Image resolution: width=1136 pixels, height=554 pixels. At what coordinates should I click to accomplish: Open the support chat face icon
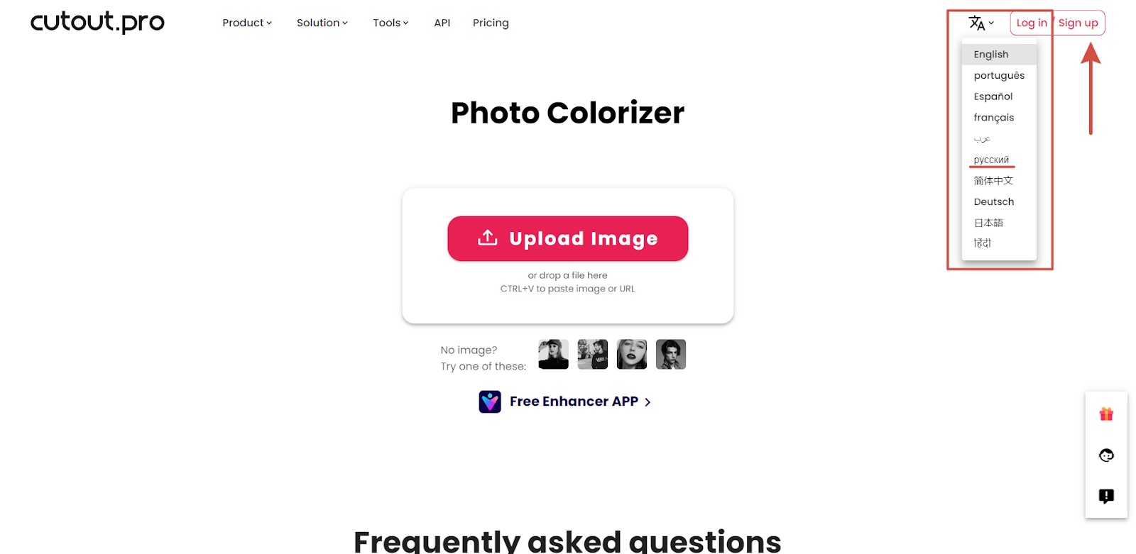[x=1106, y=455]
